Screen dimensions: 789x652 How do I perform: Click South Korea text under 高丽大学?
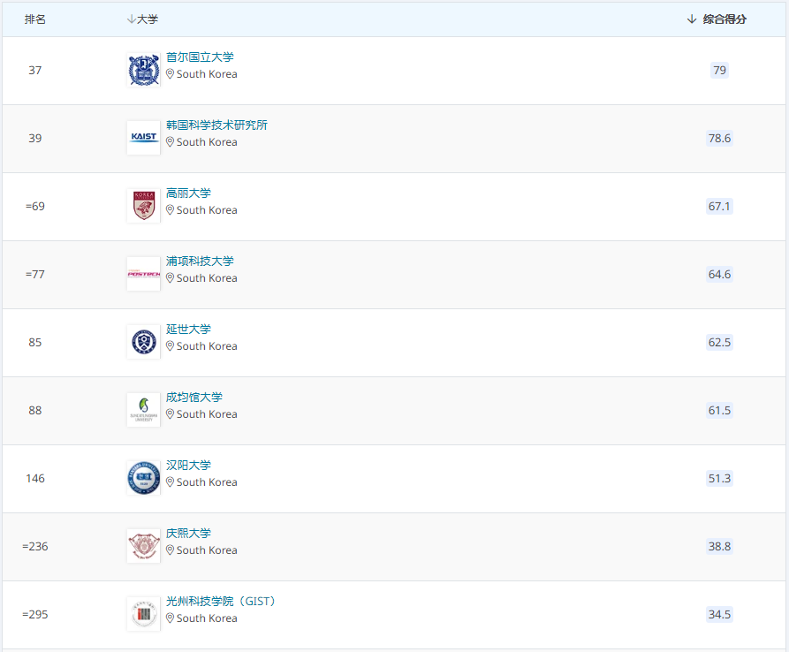tap(207, 209)
